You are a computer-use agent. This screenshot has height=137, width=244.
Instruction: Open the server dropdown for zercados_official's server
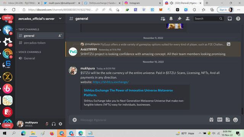(60, 19)
